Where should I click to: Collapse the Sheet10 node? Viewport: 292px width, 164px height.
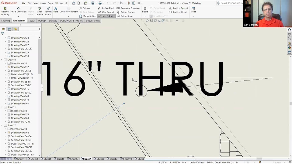pos(2,60)
